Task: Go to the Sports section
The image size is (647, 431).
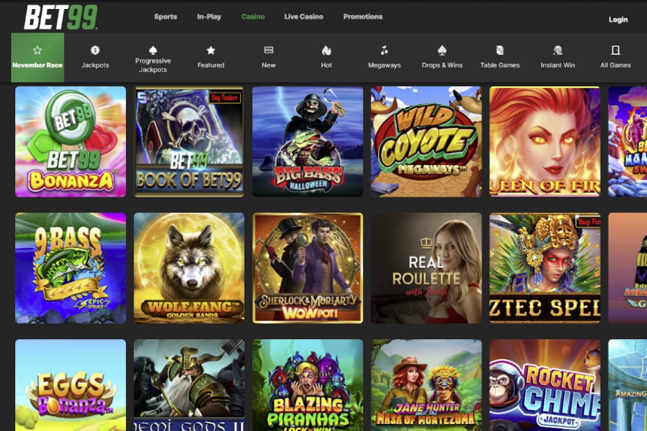Action: 166,17
